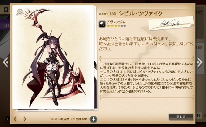This screenshot has height=127, width=206.
Task: Click the magnifier zoom icon on portrait
Action: coord(19,12)
